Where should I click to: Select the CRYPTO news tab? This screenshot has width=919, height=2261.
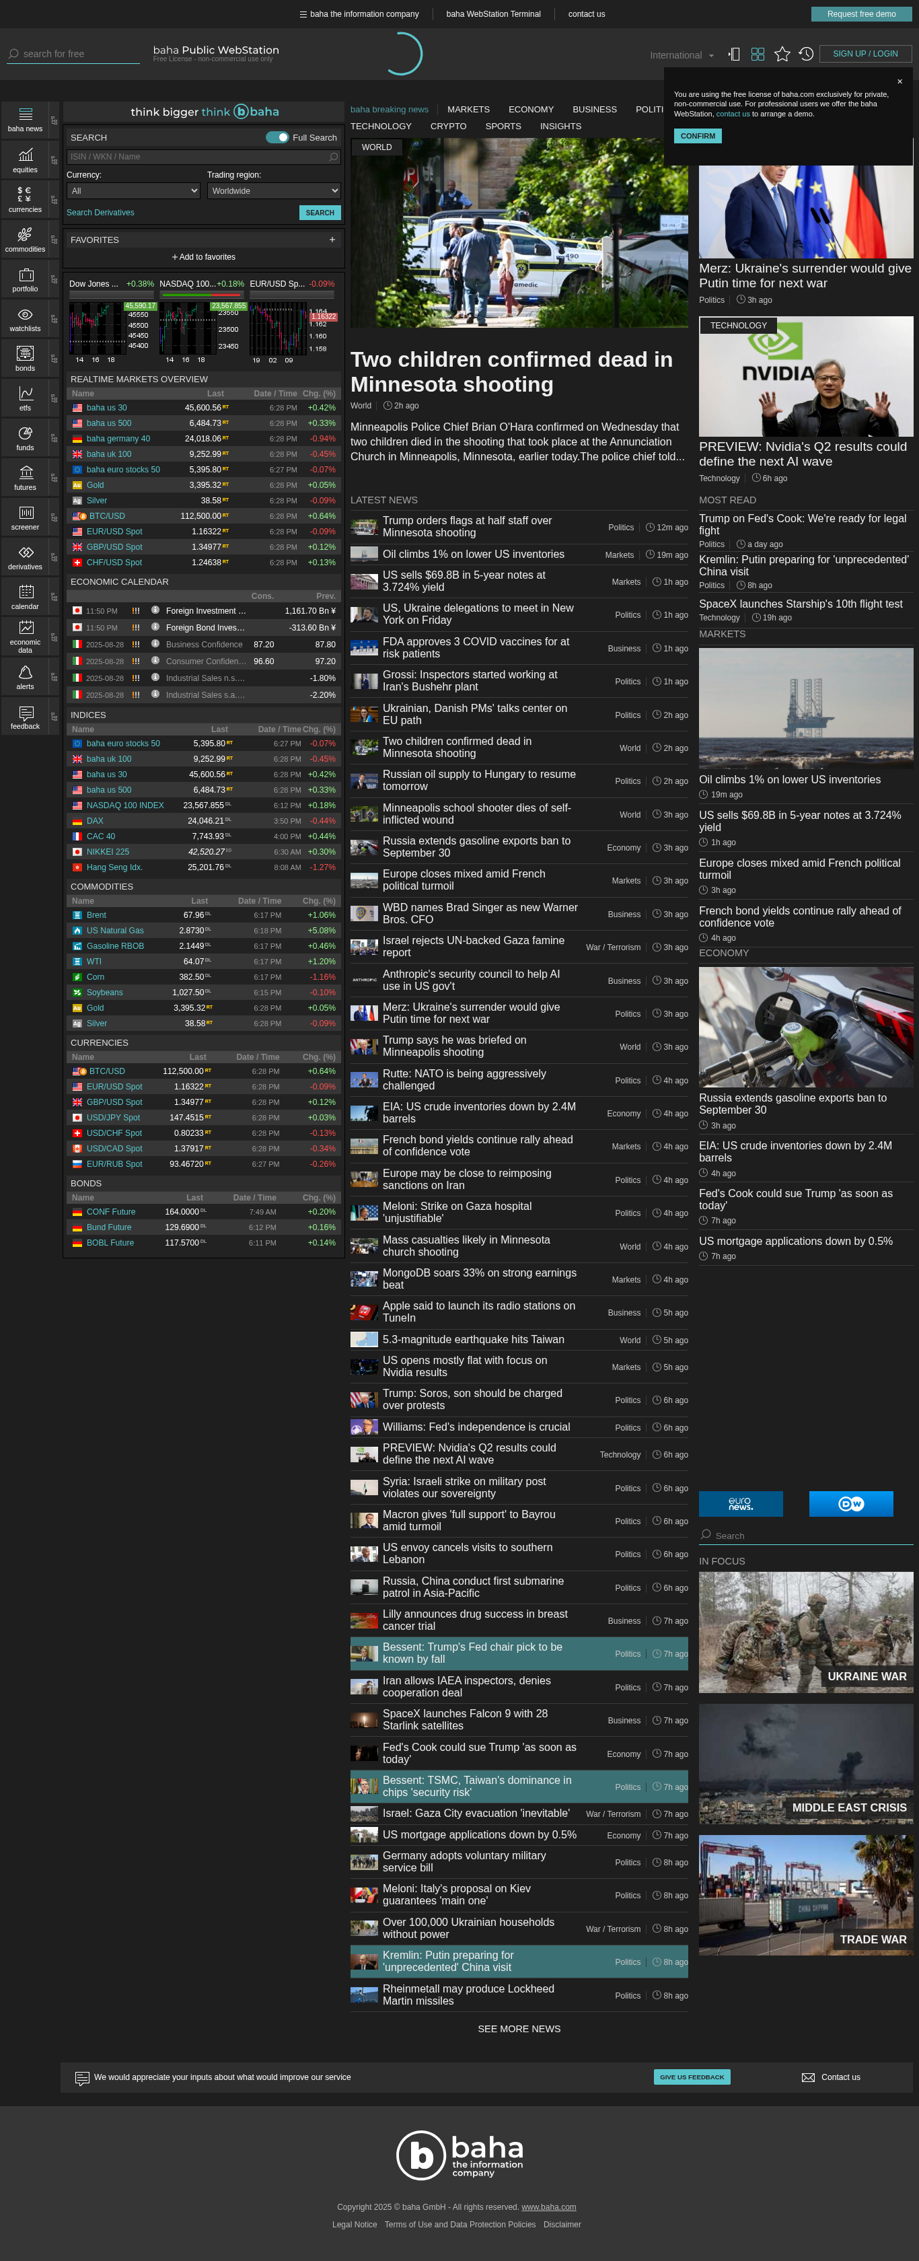[x=449, y=127]
